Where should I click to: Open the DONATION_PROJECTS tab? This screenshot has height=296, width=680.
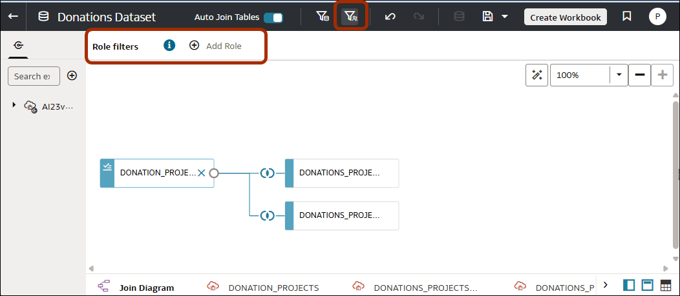pyautogui.click(x=273, y=288)
